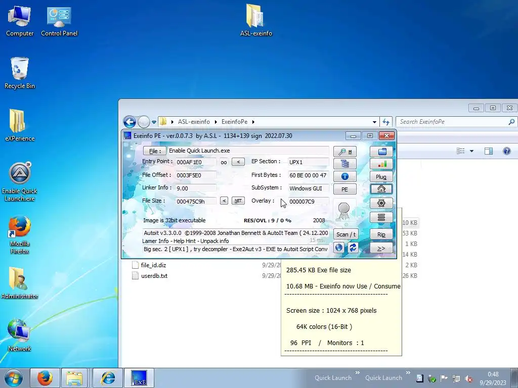Select userdb.txt in the Explorer list
Screen dimensions: 518x388
pyautogui.click(x=154, y=275)
